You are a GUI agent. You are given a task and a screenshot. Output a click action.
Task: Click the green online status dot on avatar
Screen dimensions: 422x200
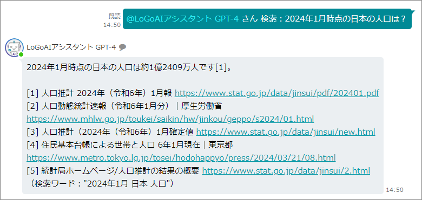pos(21,54)
